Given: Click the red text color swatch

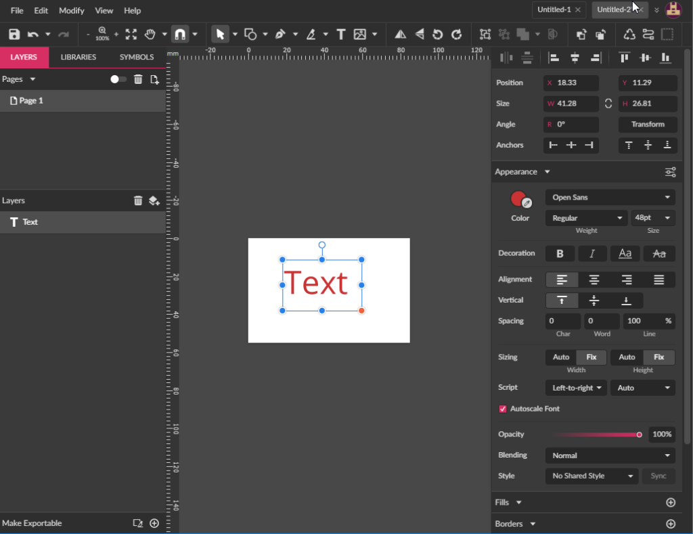Looking at the screenshot, I should 518,198.
